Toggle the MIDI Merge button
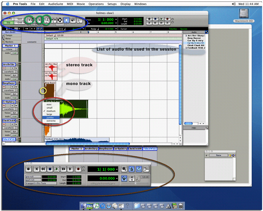The image size is (263, 211). pos(146,169)
